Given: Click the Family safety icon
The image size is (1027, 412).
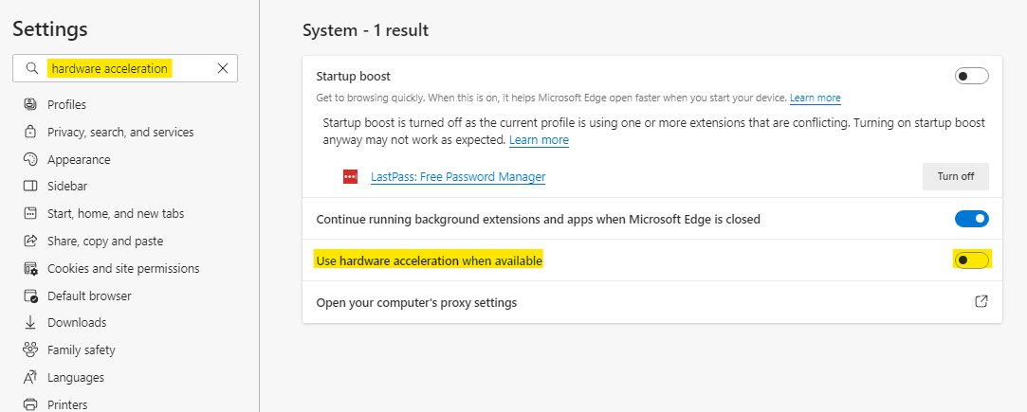Looking at the screenshot, I should coord(30,349).
